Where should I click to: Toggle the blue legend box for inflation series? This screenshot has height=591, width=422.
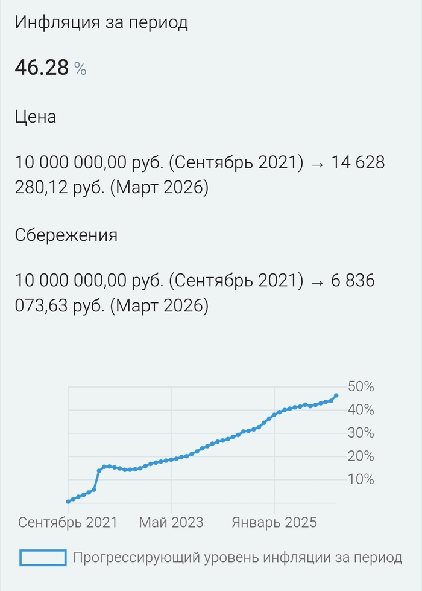[43, 558]
